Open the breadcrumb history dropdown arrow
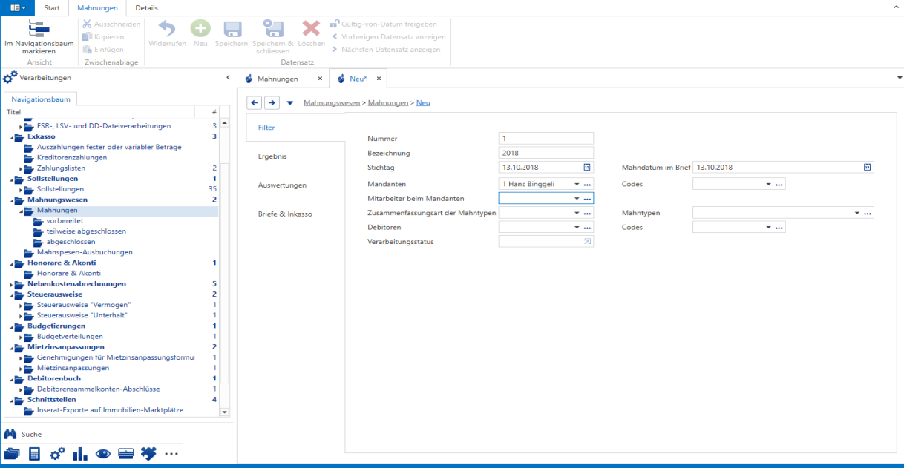This screenshot has width=904, height=468. coord(290,103)
